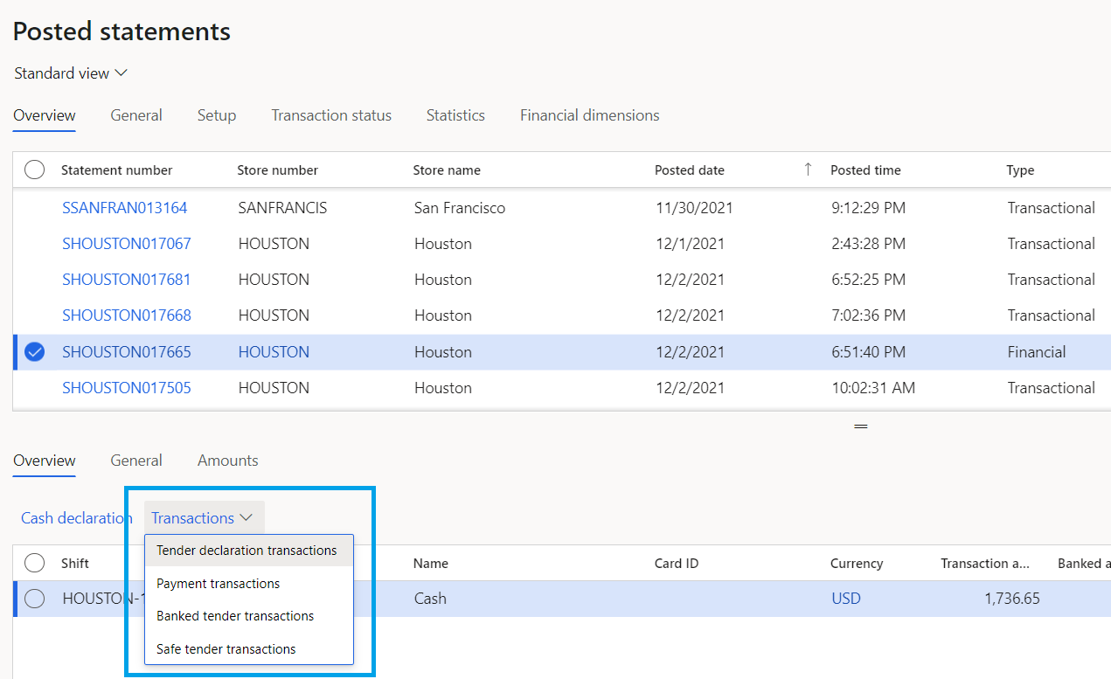This screenshot has height=679, width=1111.
Task: Switch to the Statistics tab
Action: click(455, 114)
